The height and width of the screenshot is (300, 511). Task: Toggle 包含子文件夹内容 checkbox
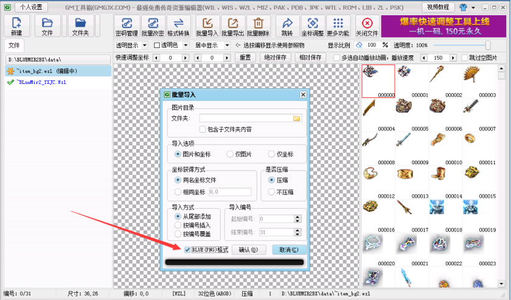click(x=203, y=129)
